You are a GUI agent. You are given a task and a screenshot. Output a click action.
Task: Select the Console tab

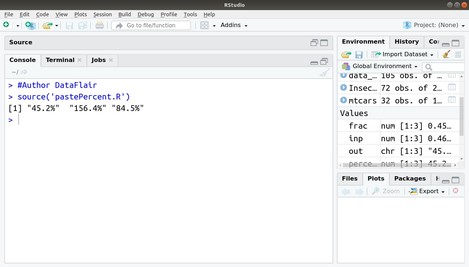[x=22, y=60]
